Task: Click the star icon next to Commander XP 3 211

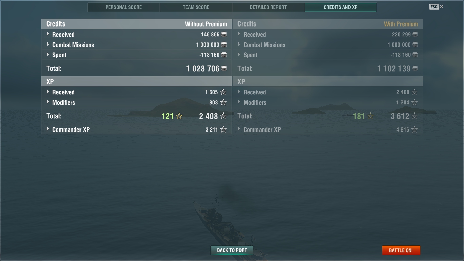Action: [223, 129]
